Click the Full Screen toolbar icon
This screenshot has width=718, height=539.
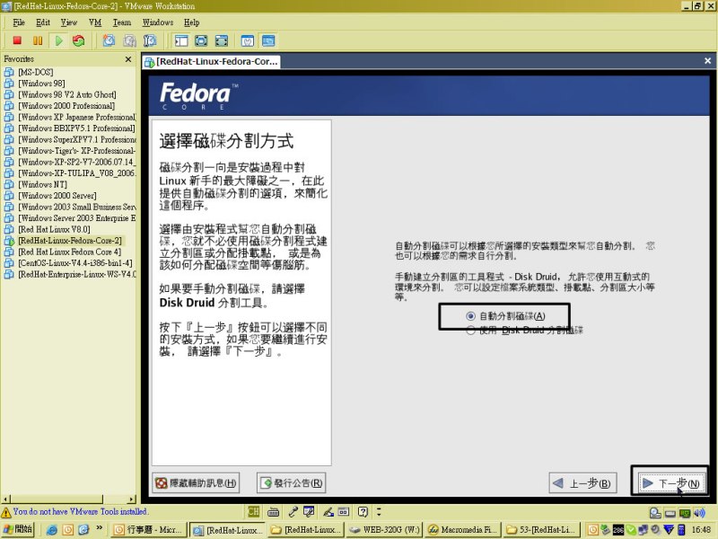[201, 40]
